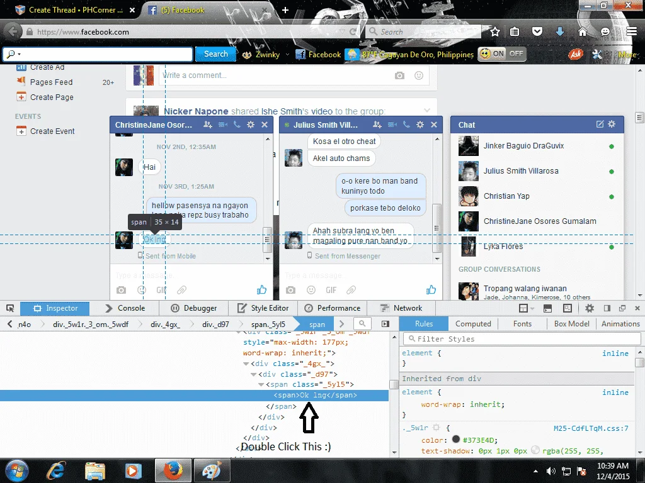This screenshot has width=645, height=483.
Task: Toggle the responsive design mode icon
Action: tap(568, 308)
